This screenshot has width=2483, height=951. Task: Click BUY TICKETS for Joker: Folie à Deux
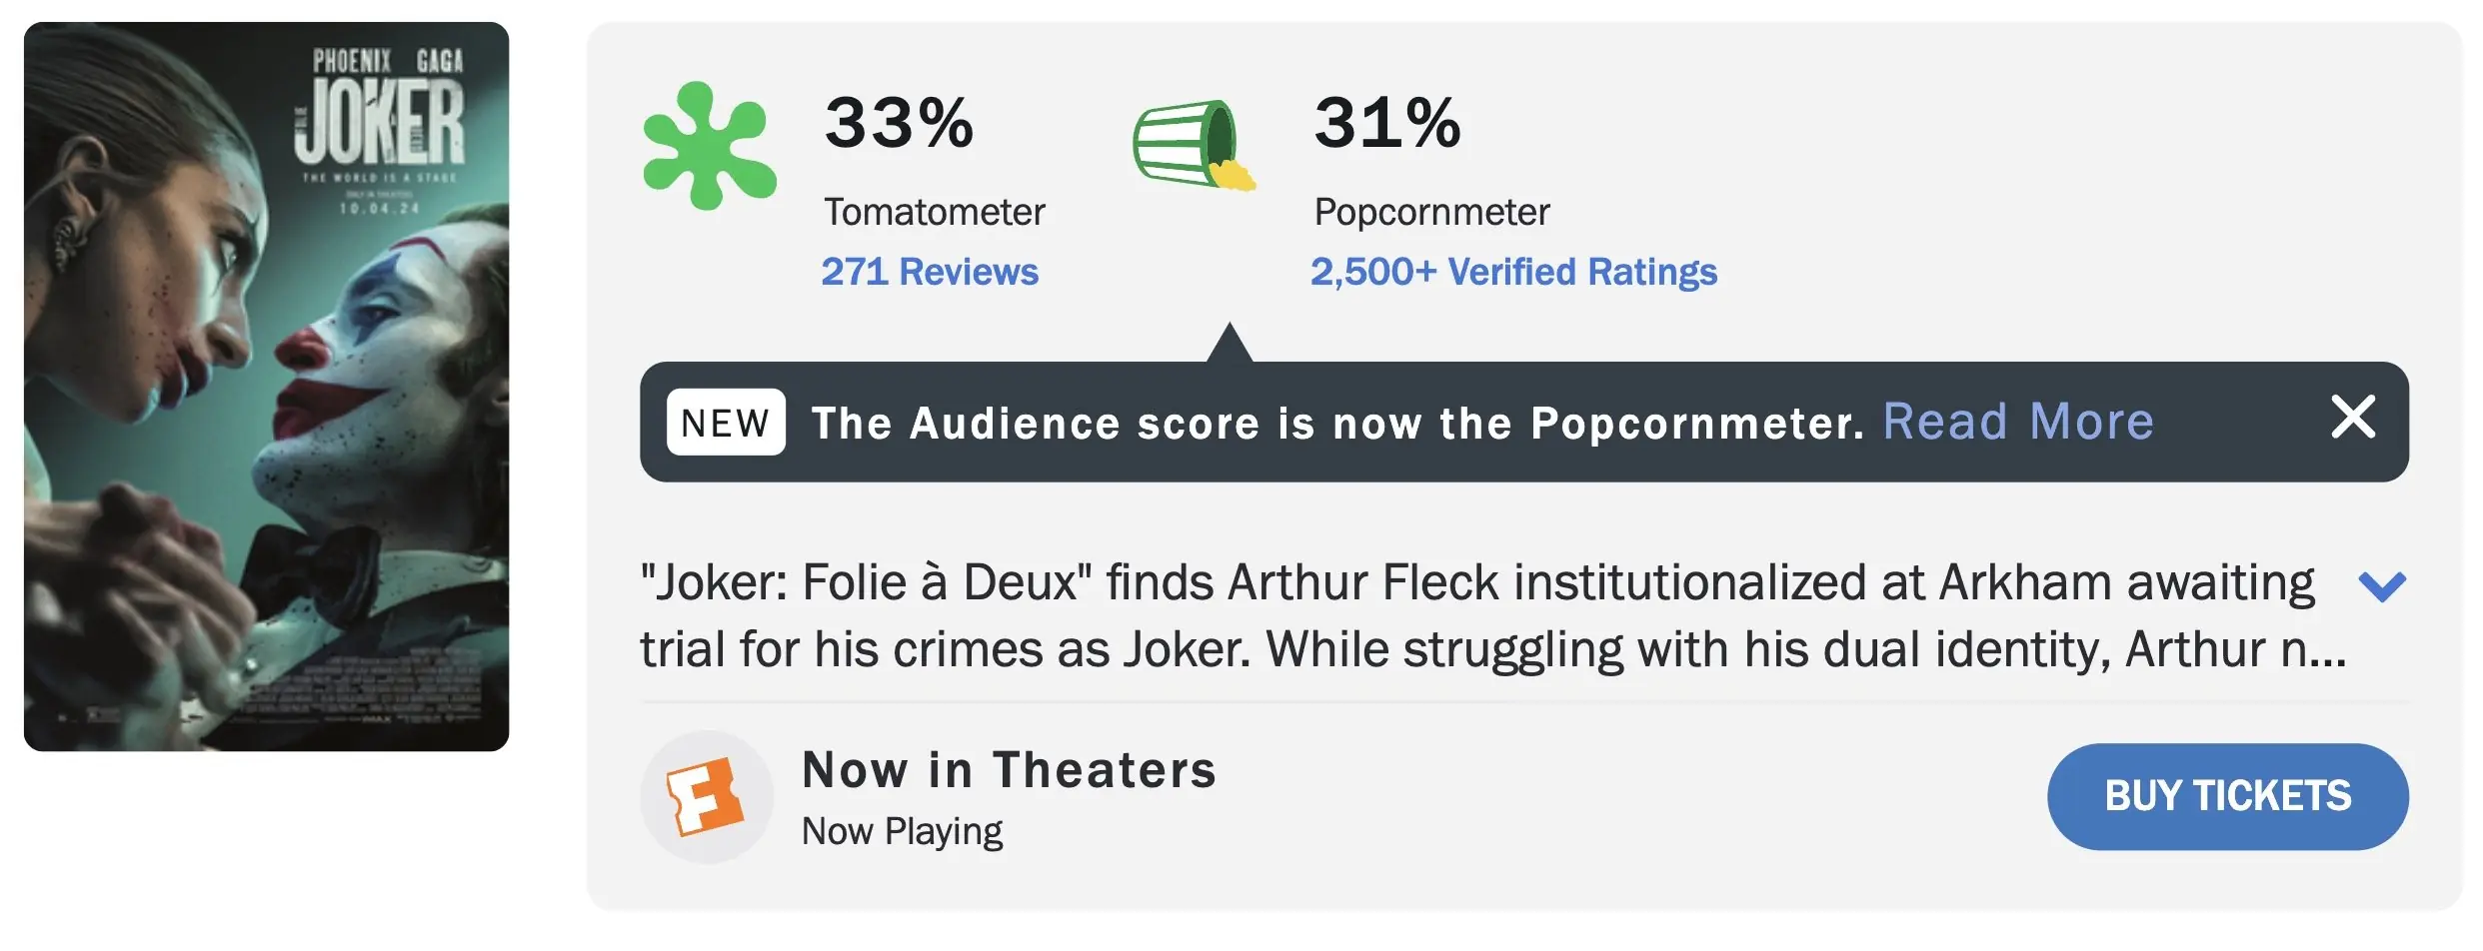[x=2227, y=796]
